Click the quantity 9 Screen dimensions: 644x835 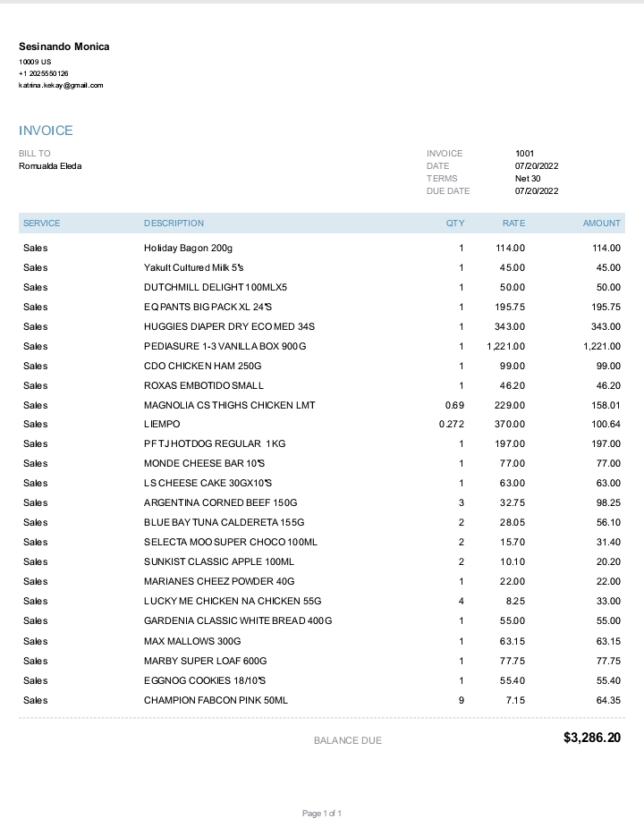462,701
